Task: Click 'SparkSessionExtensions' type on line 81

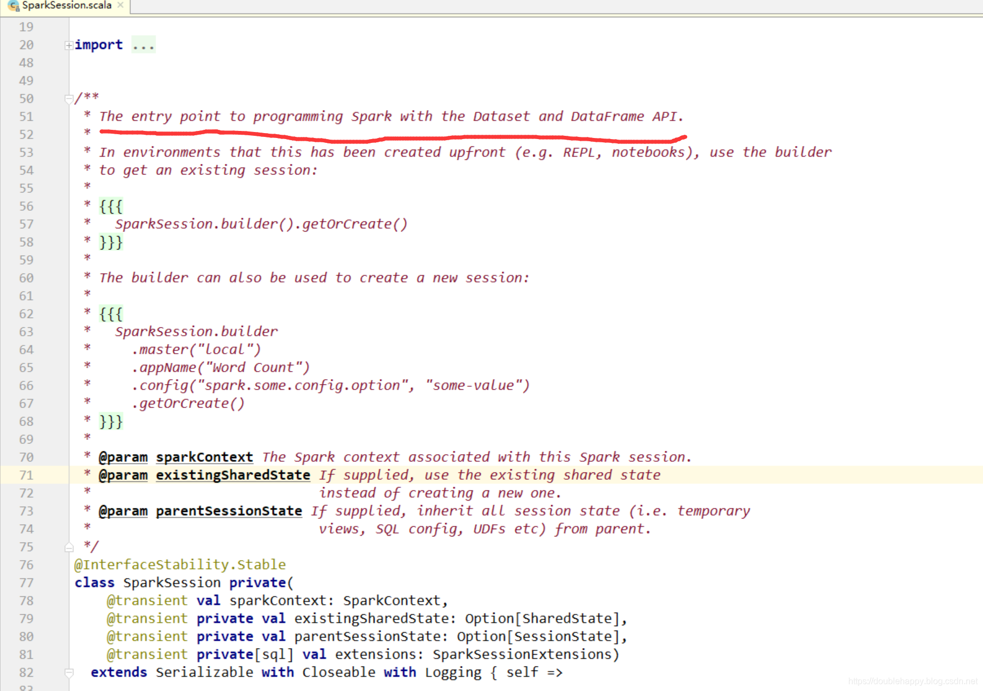Action: [522, 655]
